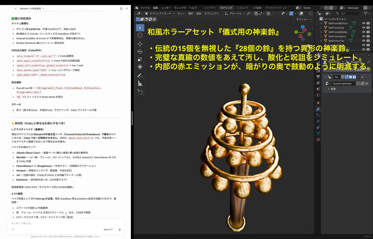Expand the BellFrameTop tree row
The image size is (373, 239).
point(321,41)
